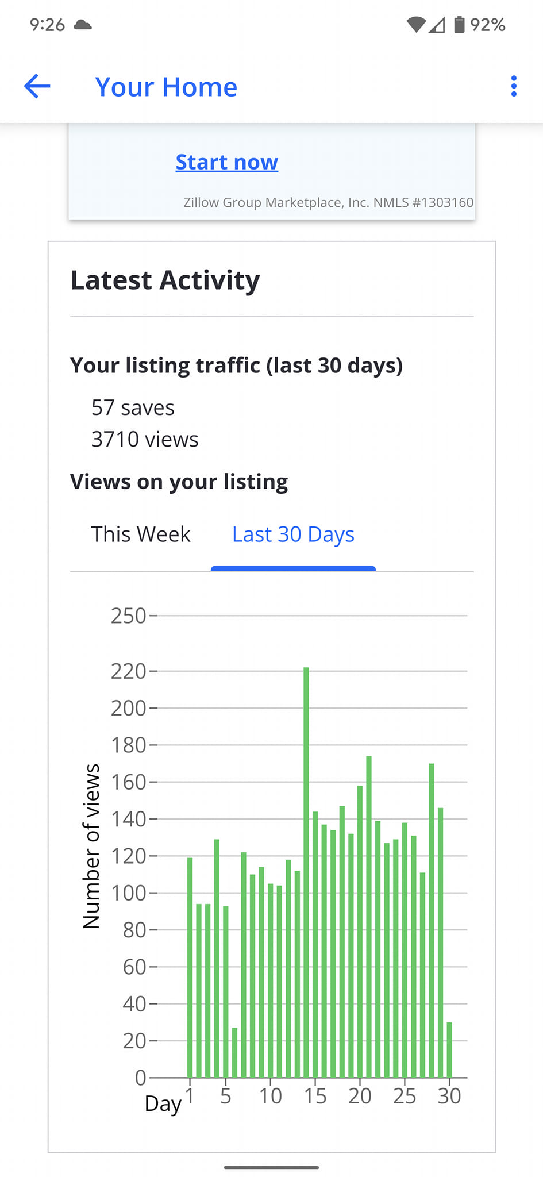
Task: Tap the clock showing 9:26
Action: 47,25
